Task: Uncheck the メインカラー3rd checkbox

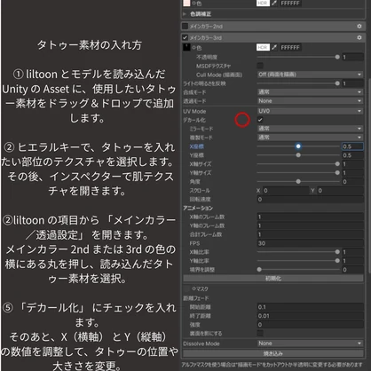Action: point(185,38)
